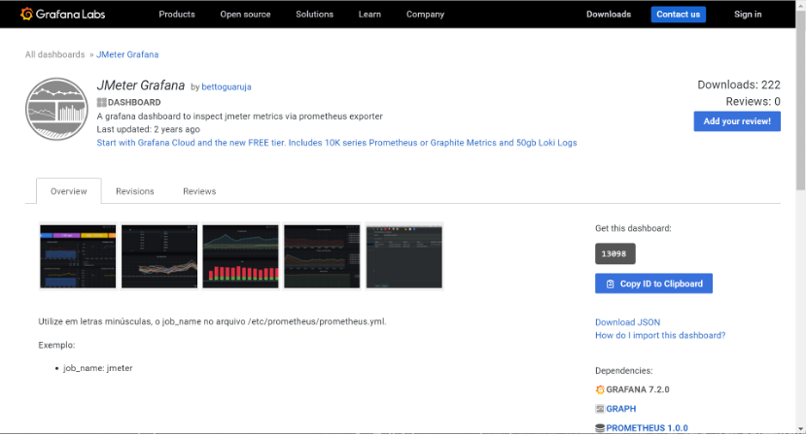Click Sign in

pos(748,15)
